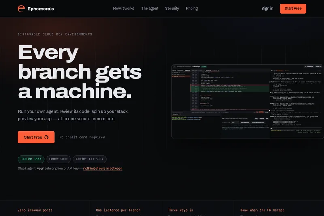Click the 'Gone when the PR merges' heading

[262, 210]
